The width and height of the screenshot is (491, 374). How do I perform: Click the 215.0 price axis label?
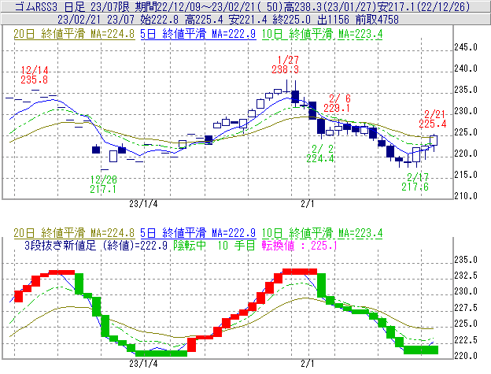pos(466,175)
